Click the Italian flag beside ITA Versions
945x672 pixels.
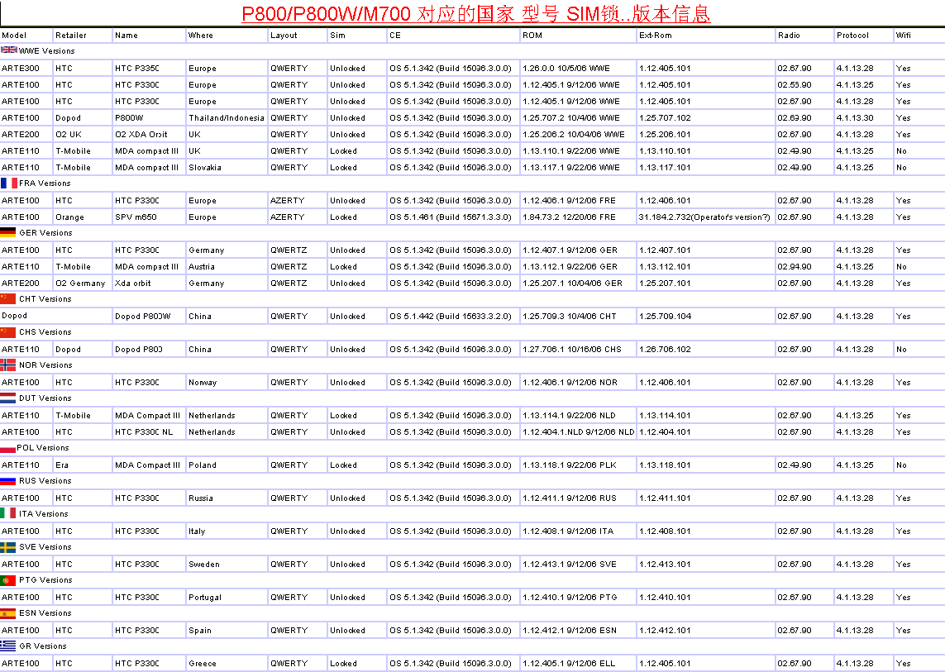pos(8,513)
